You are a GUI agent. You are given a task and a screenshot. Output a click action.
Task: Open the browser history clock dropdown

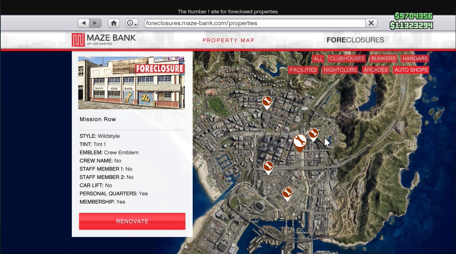point(132,23)
